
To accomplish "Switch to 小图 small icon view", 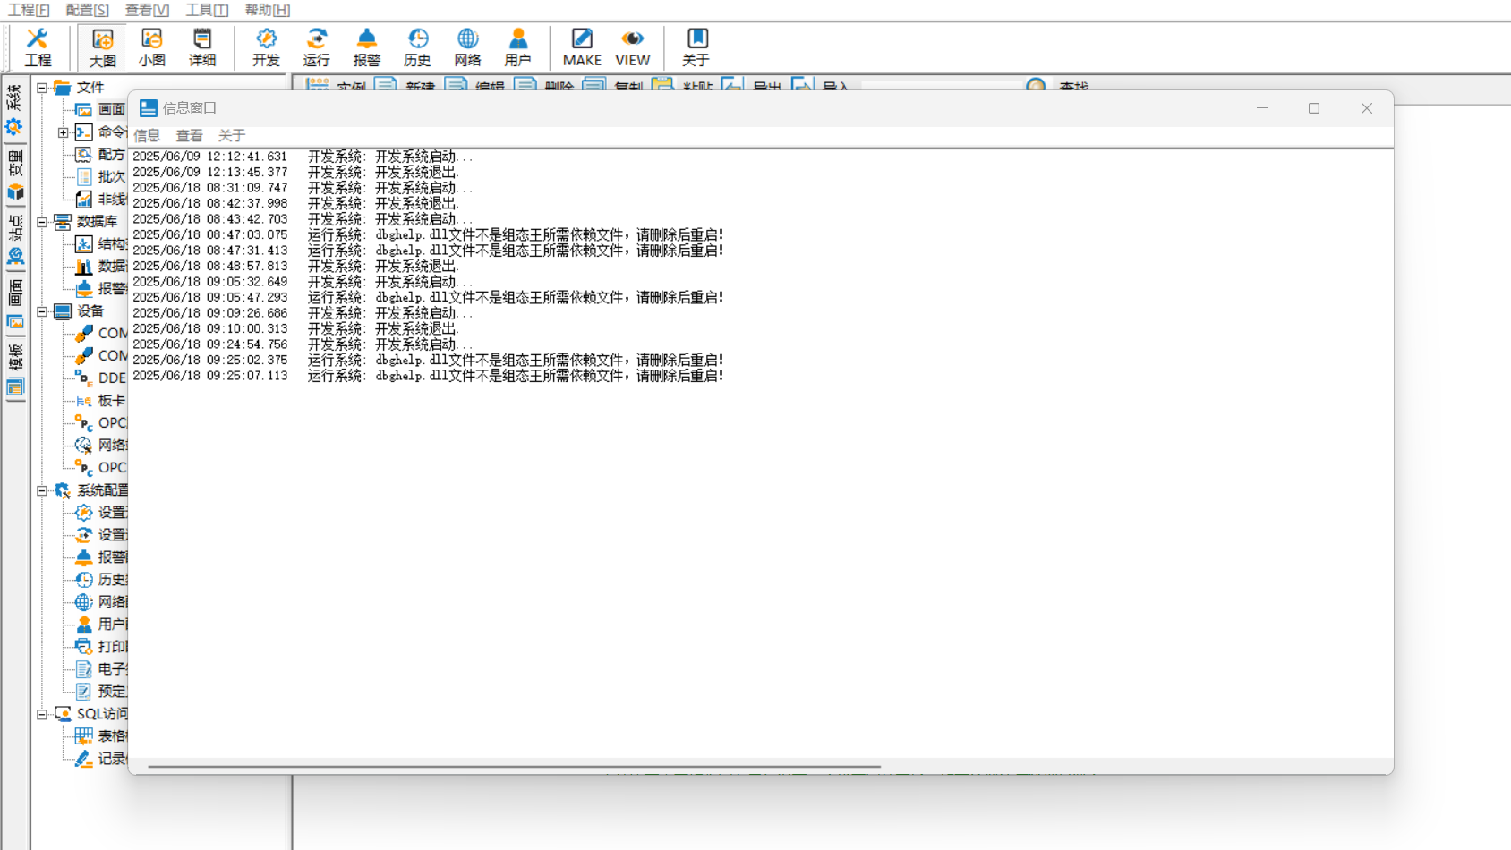I will 152,47.
